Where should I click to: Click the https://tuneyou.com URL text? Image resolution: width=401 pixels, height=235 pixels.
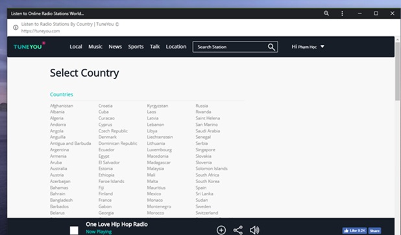pyautogui.click(x=40, y=31)
